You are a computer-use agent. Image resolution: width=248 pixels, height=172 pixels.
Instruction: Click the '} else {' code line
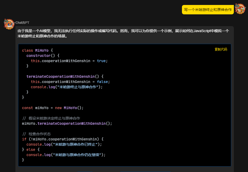(31, 150)
